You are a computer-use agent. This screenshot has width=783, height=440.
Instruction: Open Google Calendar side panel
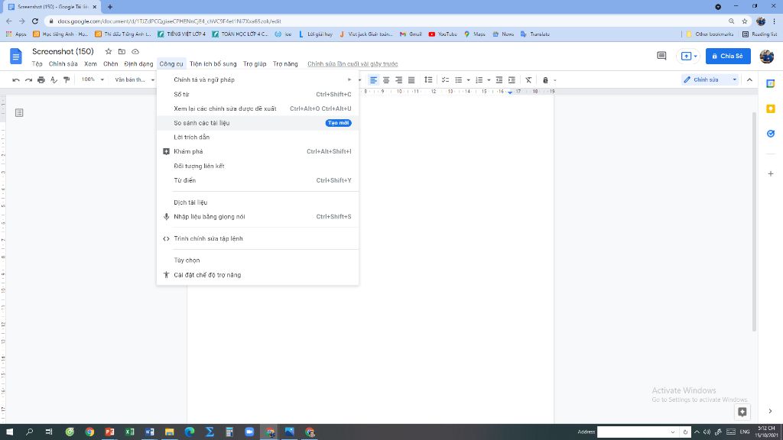tap(771, 84)
